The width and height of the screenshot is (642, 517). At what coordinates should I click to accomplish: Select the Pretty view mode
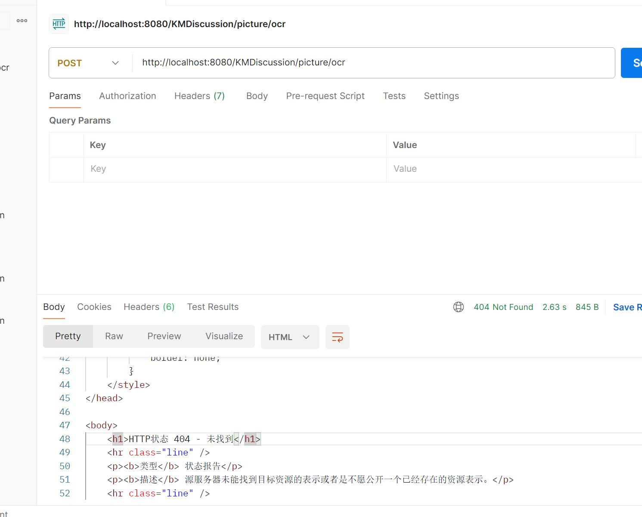click(68, 336)
